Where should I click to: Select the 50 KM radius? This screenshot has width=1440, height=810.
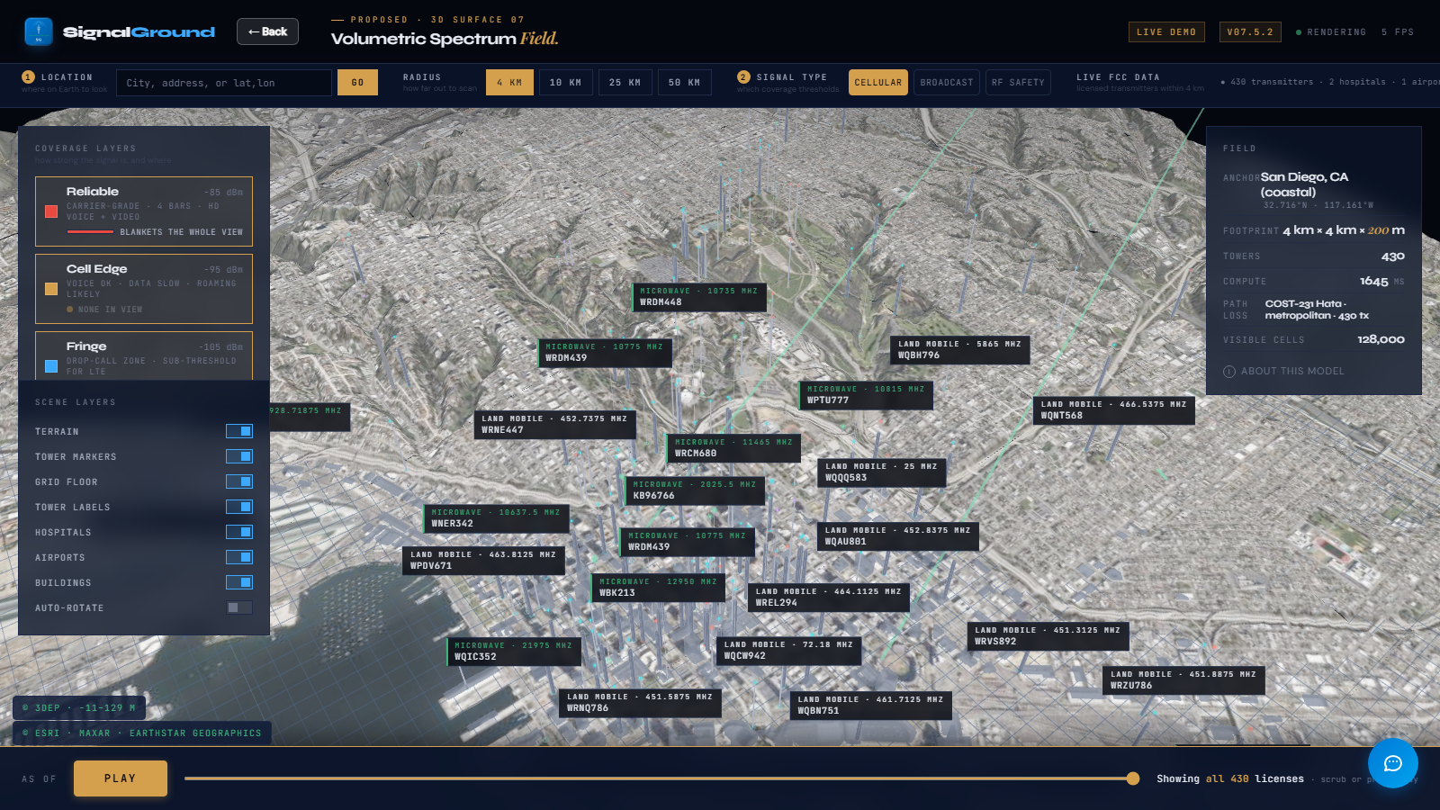click(x=685, y=83)
